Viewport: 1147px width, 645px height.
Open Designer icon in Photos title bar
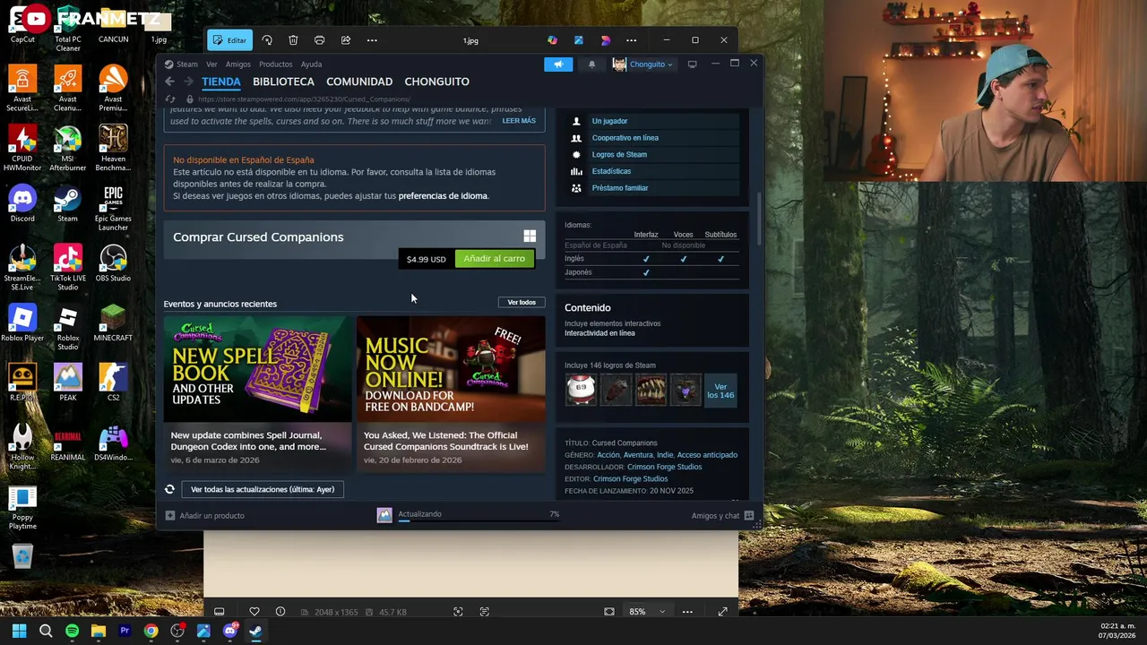605,40
